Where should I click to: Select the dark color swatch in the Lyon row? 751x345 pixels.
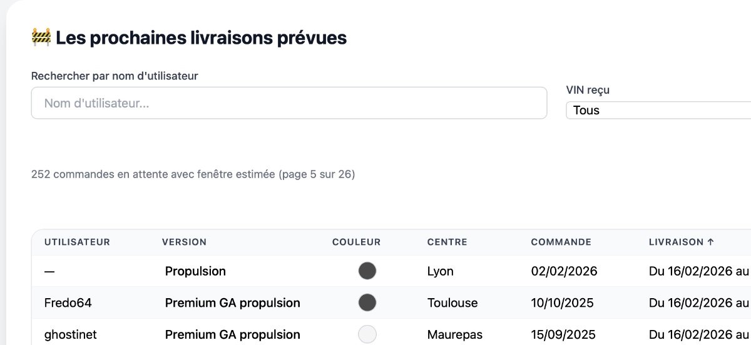pos(367,271)
